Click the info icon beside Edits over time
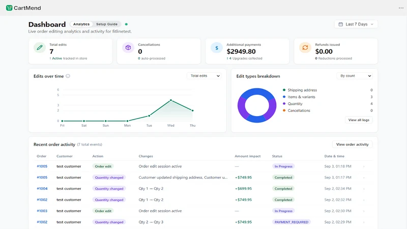 tap(68, 76)
